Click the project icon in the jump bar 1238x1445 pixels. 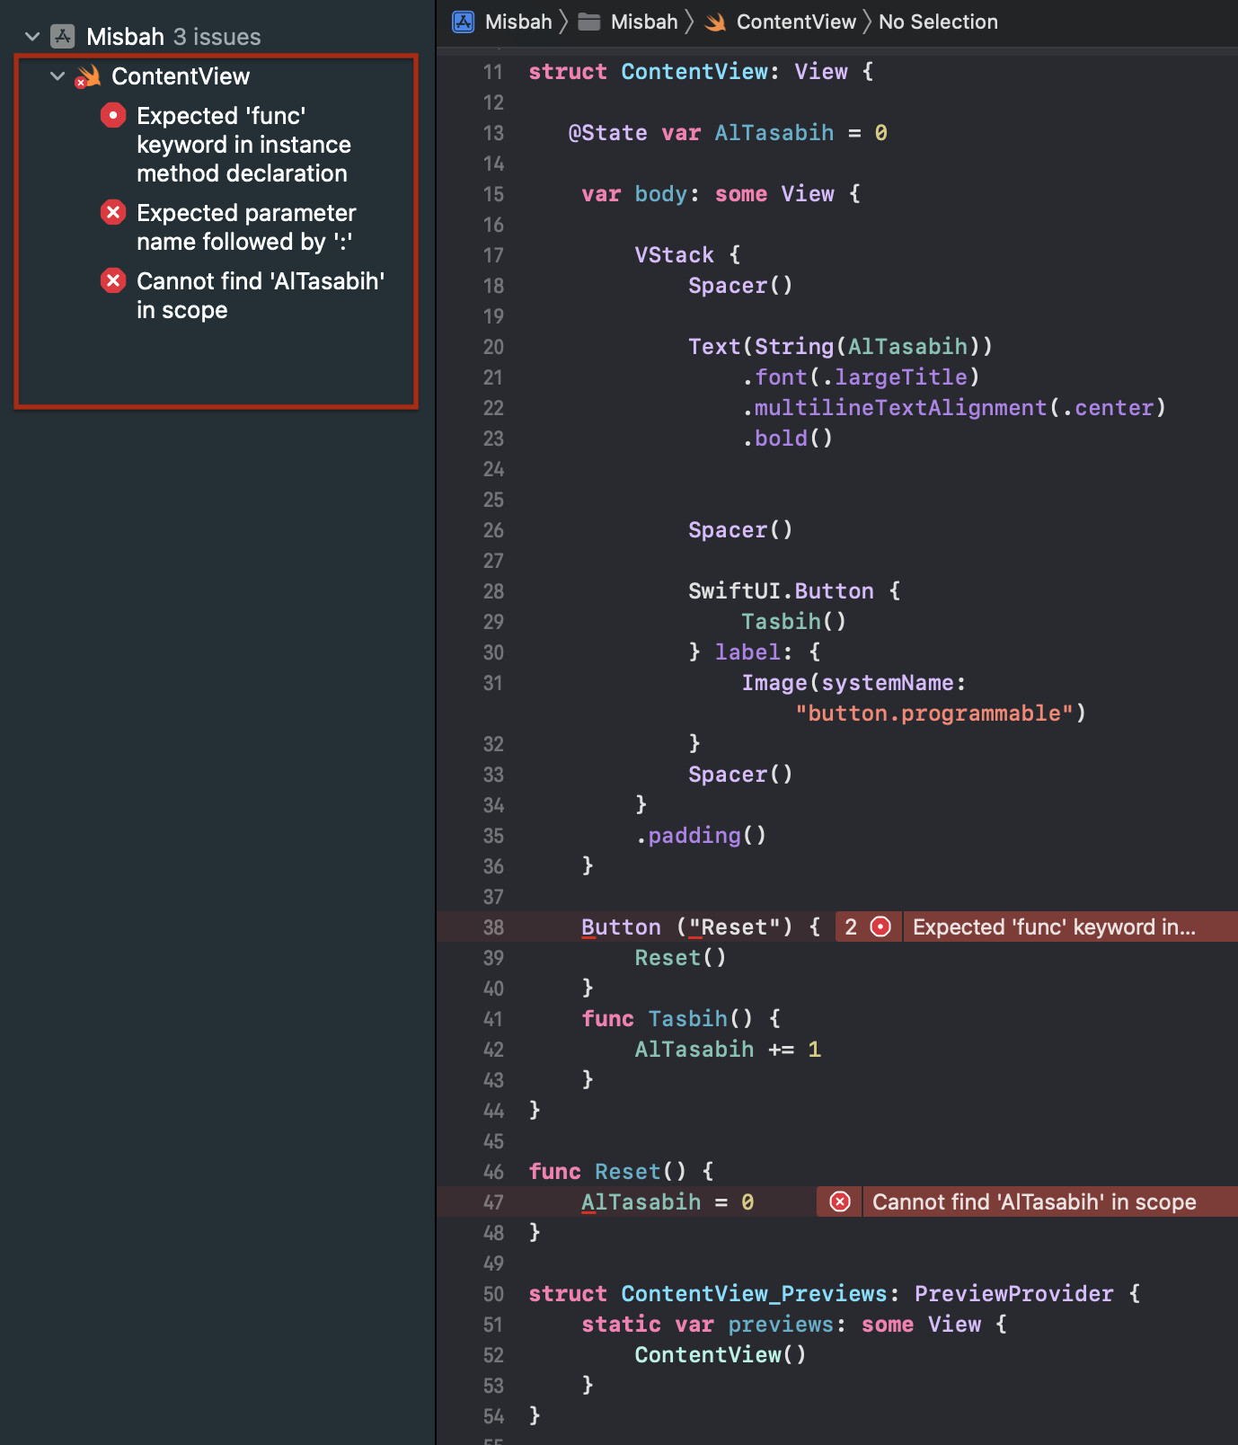464,22
